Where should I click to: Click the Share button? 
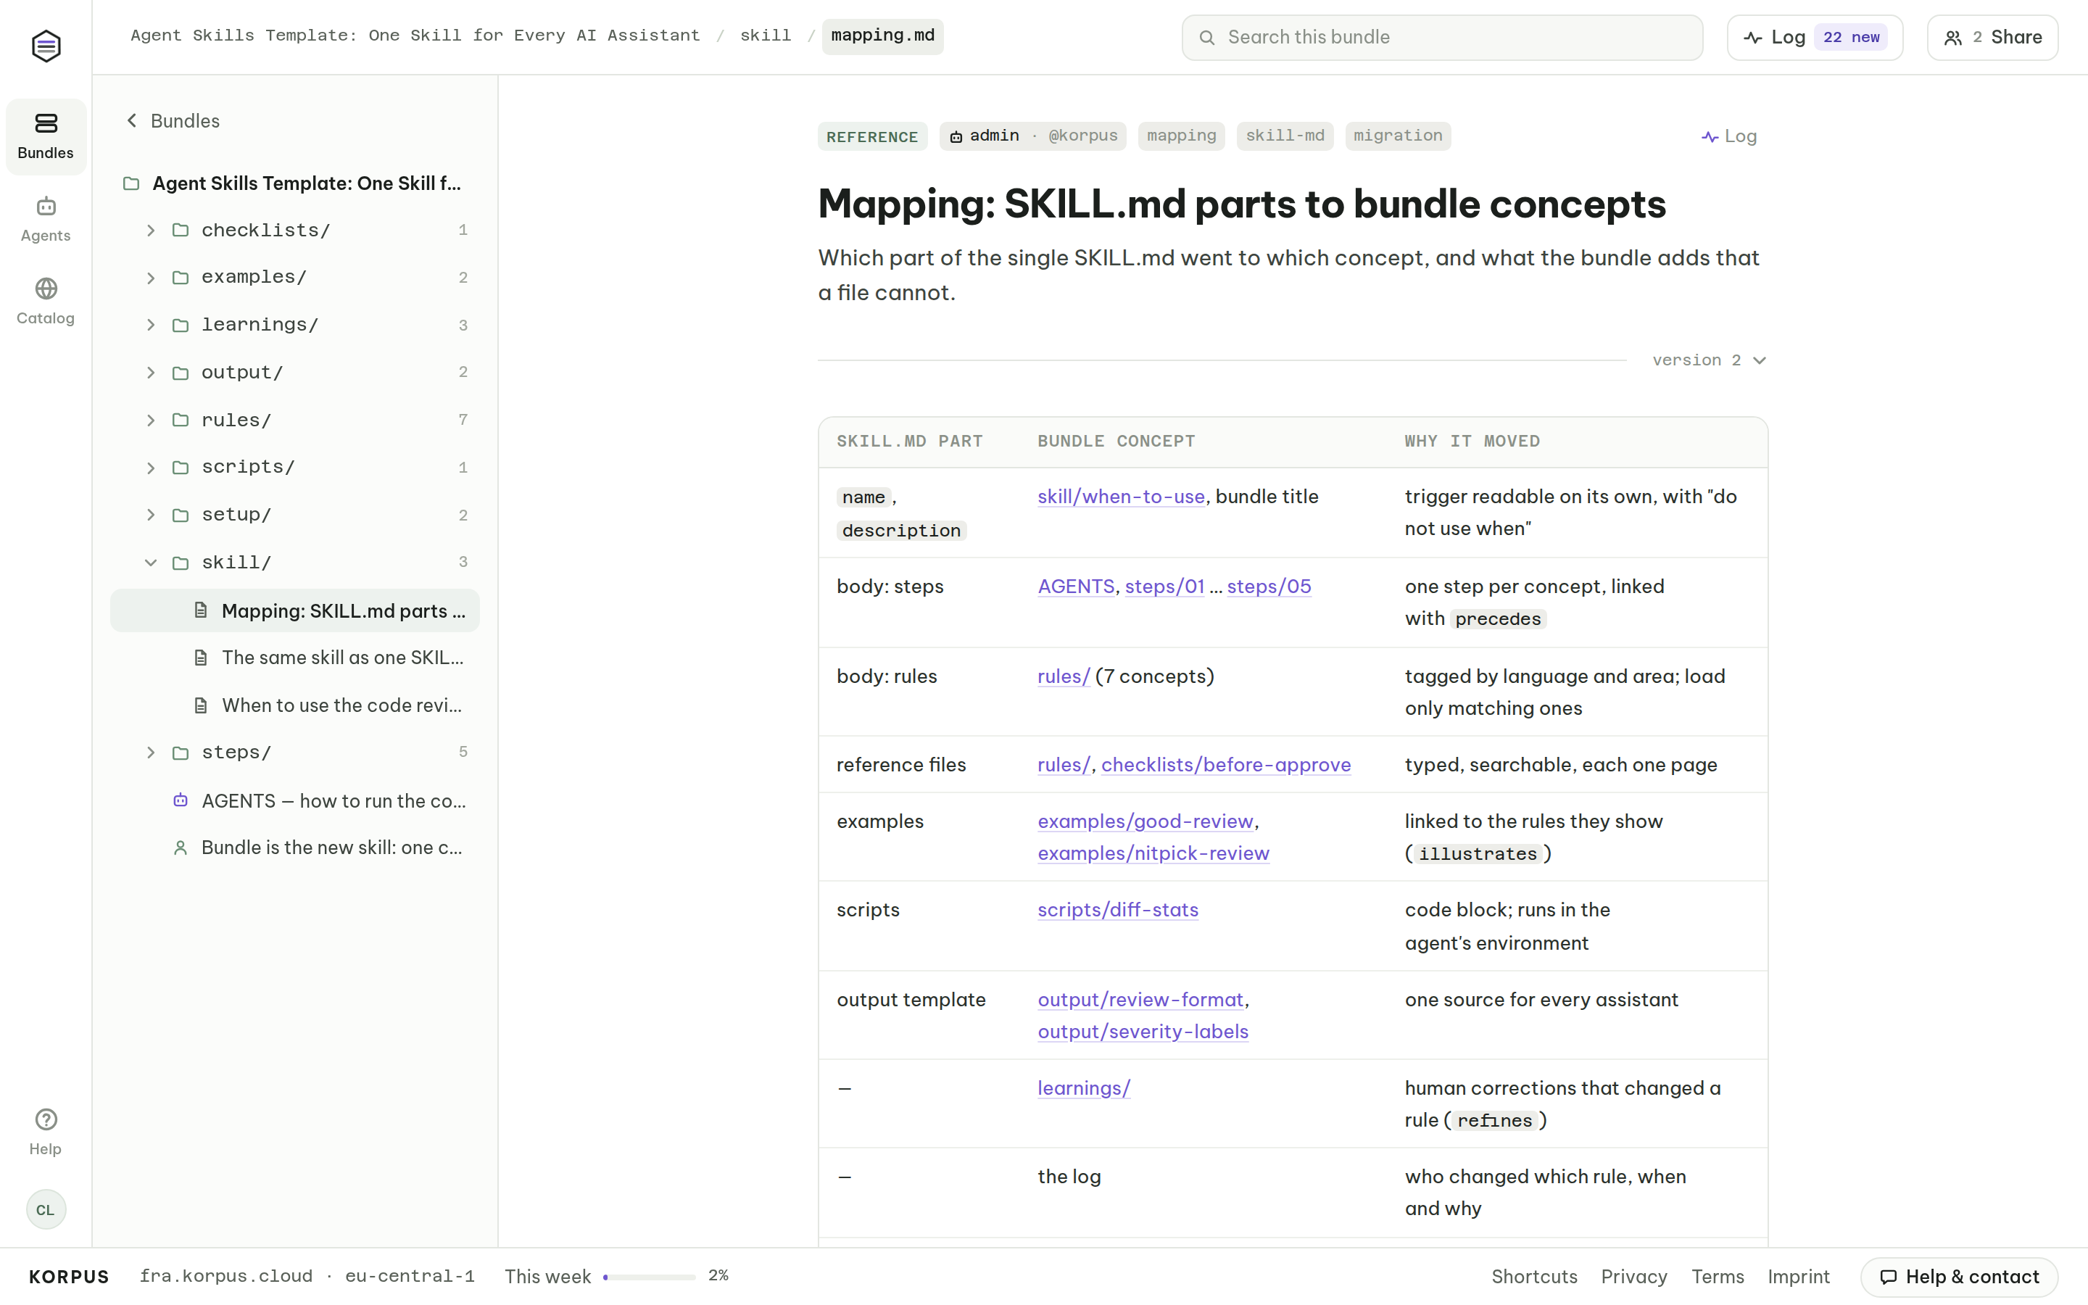1992,37
